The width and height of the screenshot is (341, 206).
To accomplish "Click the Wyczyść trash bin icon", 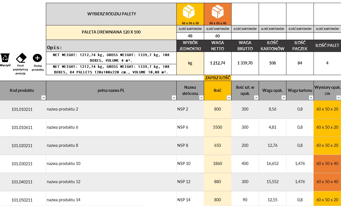I will coord(5,58).
